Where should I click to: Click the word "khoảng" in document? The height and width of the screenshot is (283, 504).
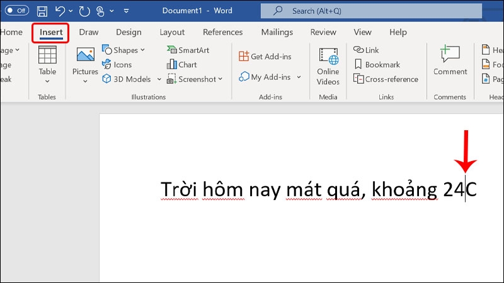tap(404, 190)
